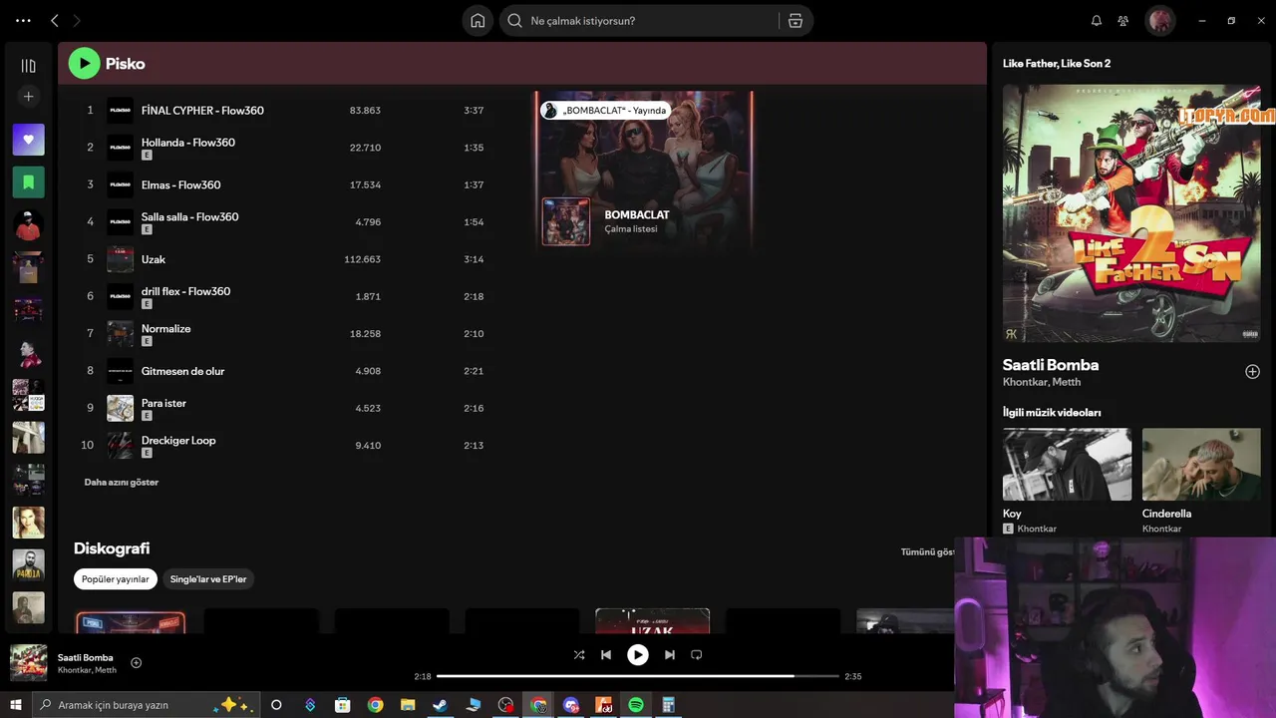This screenshot has height=718, width=1276.
Task: Skip to the previous track
Action: (606, 655)
